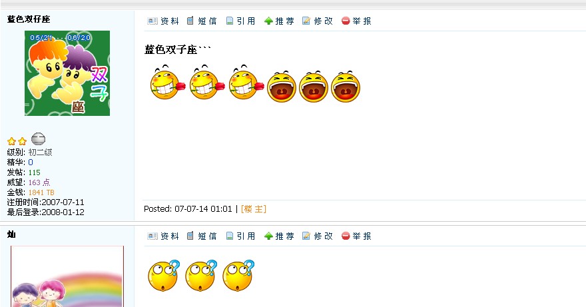Click first question-mark thinking emoticon
This screenshot has width=586, height=307.
164,276
